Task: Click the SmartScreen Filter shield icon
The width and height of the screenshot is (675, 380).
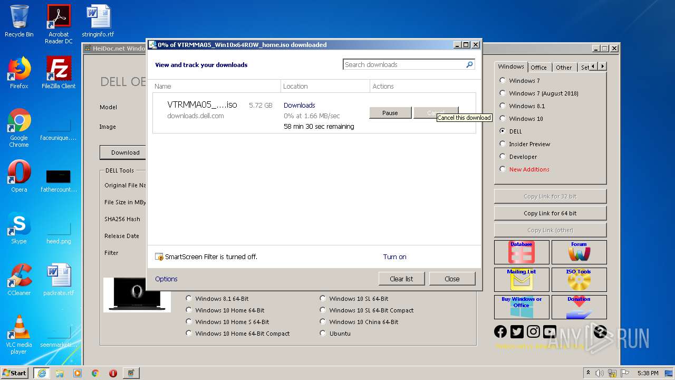Action: 159,257
